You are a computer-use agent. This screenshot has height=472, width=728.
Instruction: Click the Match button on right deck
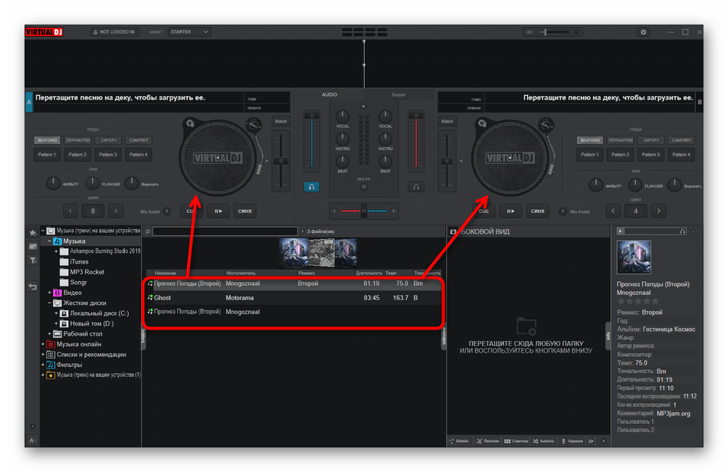[448, 121]
